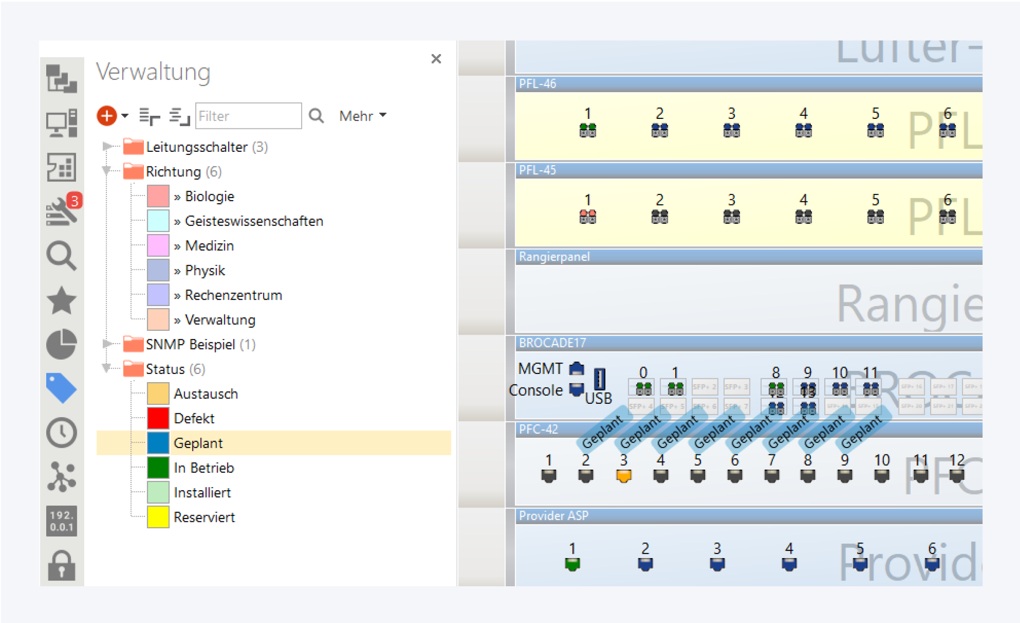
Task: Open the pie chart statistics icon
Action: [61, 344]
